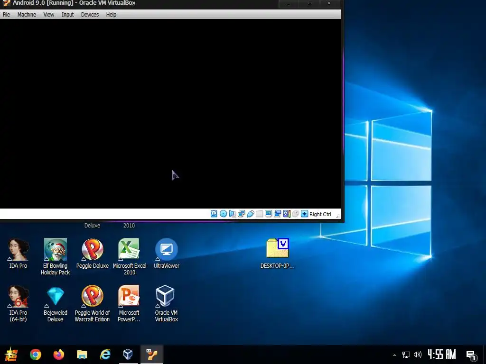
Task: Open the File menu in VirtualBox
Action: 6,15
